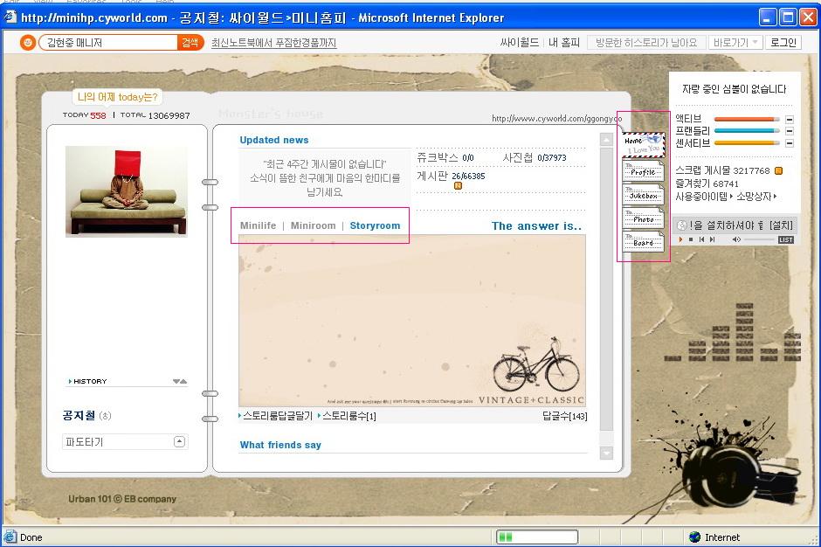Play the music player track
This screenshot has height=547, width=821.
680,239
